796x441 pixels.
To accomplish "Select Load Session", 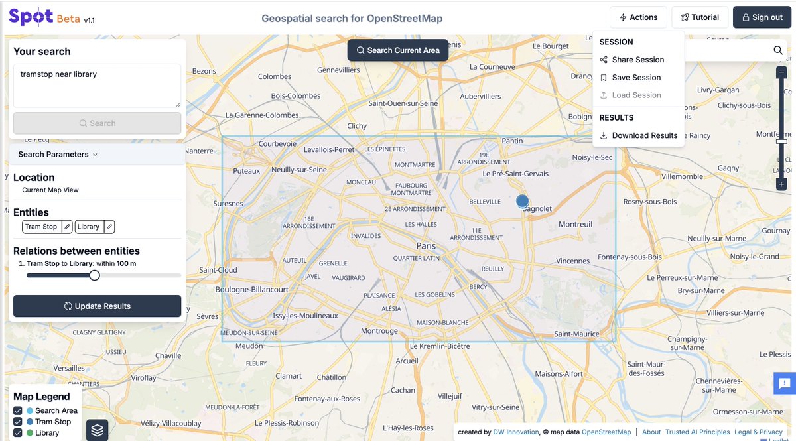I will tap(638, 95).
